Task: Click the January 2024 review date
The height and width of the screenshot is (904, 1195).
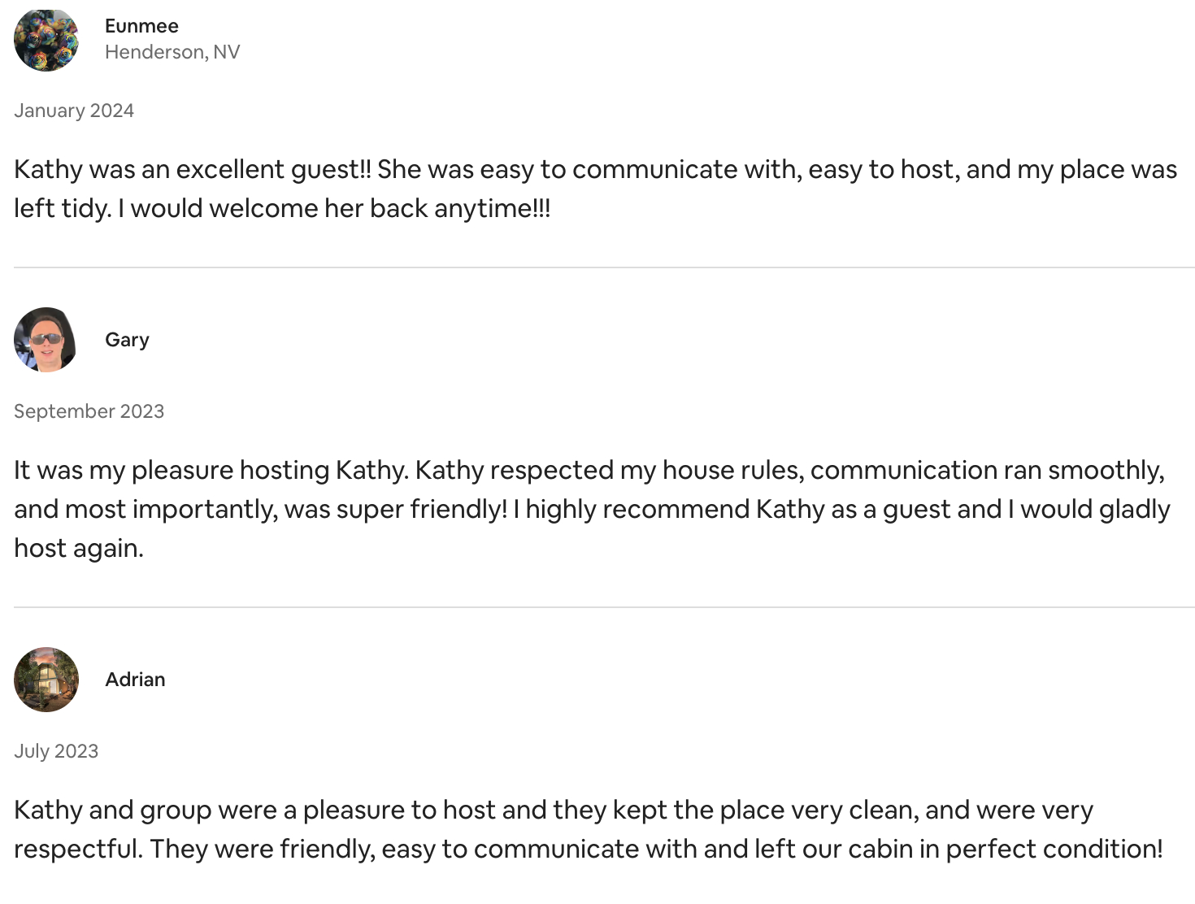Action: point(74,111)
